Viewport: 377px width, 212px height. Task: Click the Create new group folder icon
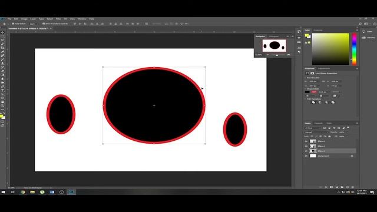pyautogui.click(x=342, y=187)
